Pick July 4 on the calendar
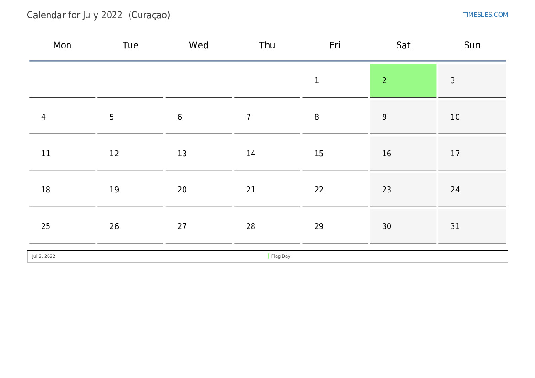Viewport: 535px width, 378px height. click(x=62, y=117)
